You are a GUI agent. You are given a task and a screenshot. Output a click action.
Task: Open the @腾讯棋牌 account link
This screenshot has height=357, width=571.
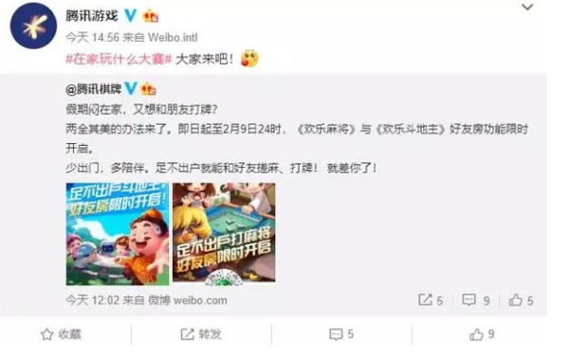coord(93,89)
